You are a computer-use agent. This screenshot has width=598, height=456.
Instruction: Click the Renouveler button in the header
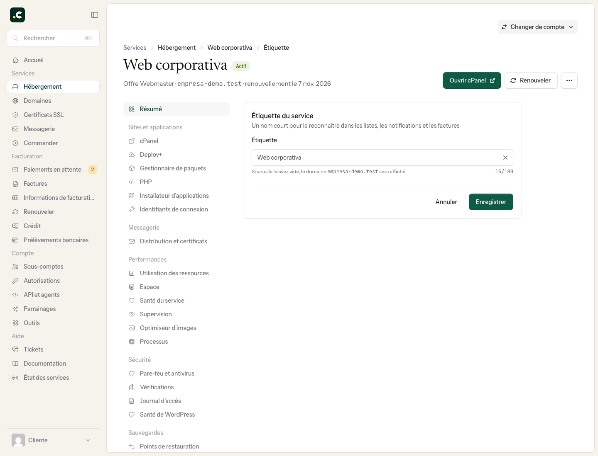click(531, 80)
